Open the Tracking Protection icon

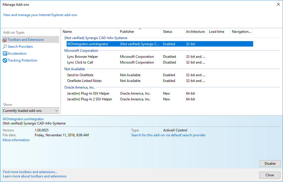coord(5,60)
